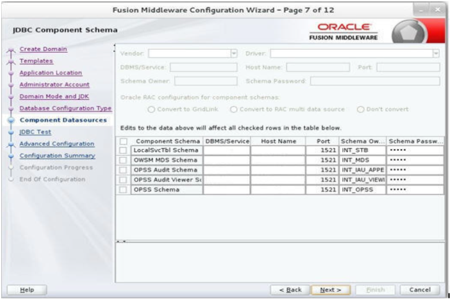Open the Create Domain step
This screenshot has width=451, height=299.
click(43, 49)
